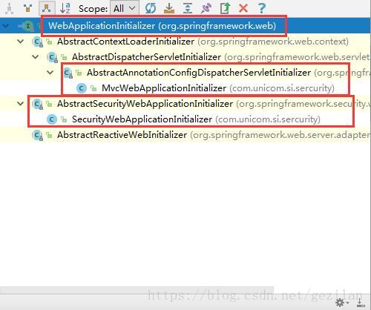Collapse AbstractContextLoaderInitializer node

(x=21, y=42)
